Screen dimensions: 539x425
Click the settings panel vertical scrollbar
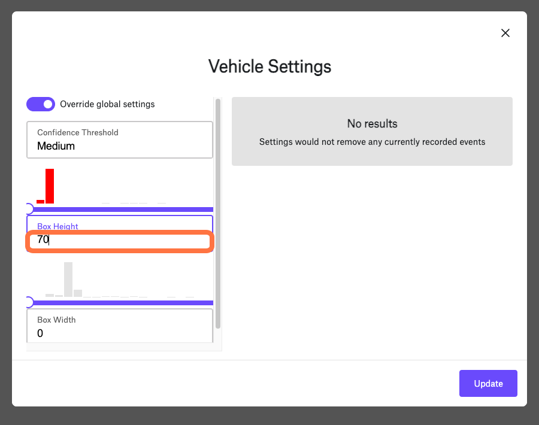tap(217, 214)
